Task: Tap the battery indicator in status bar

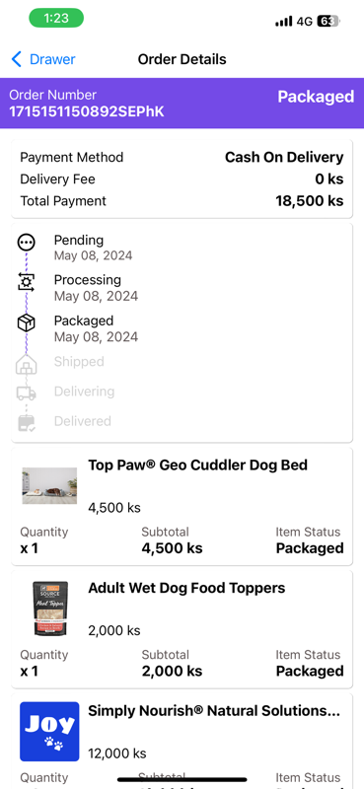Action: click(328, 21)
